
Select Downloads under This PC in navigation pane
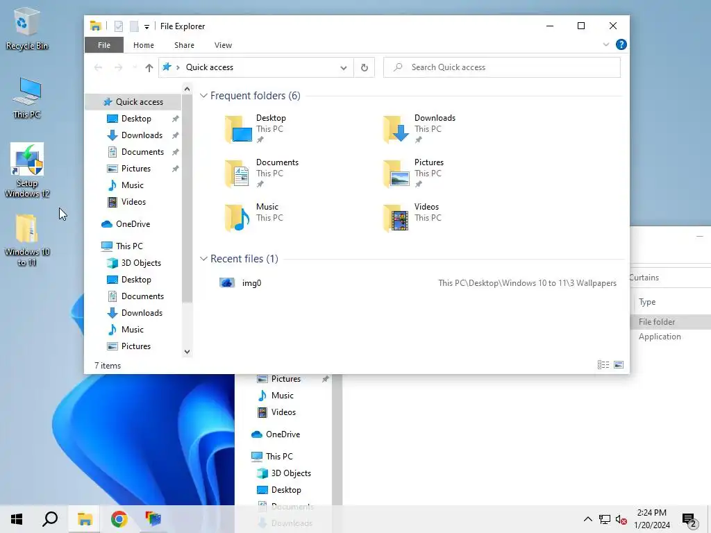(142, 313)
